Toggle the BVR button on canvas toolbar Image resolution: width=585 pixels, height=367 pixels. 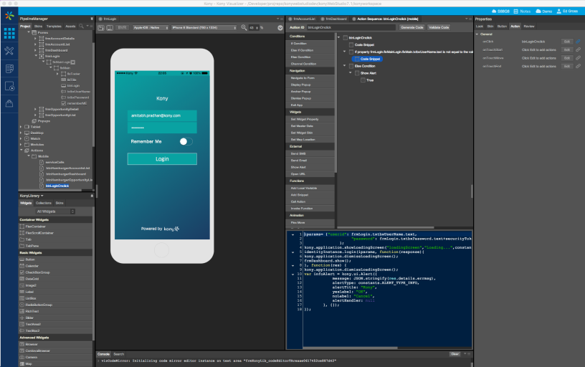coord(122,28)
